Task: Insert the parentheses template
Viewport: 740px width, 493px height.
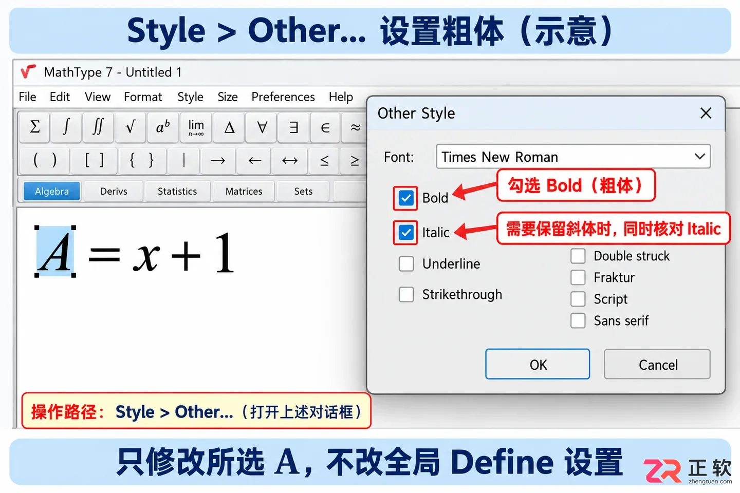Action: point(45,161)
